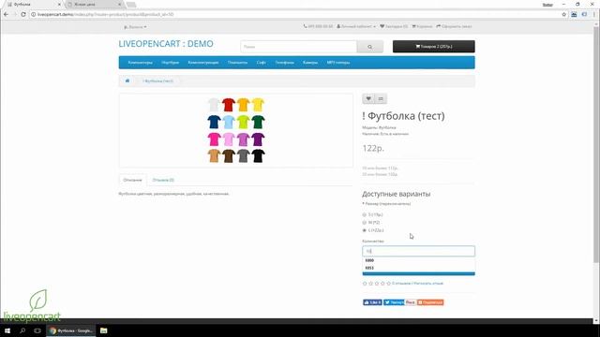Add to wishlist with the heart button
Screen dimensions: 600x337
tap(368, 99)
